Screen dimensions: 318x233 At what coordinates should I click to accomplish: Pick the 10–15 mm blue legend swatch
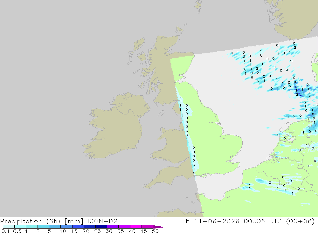pos(66,227)
